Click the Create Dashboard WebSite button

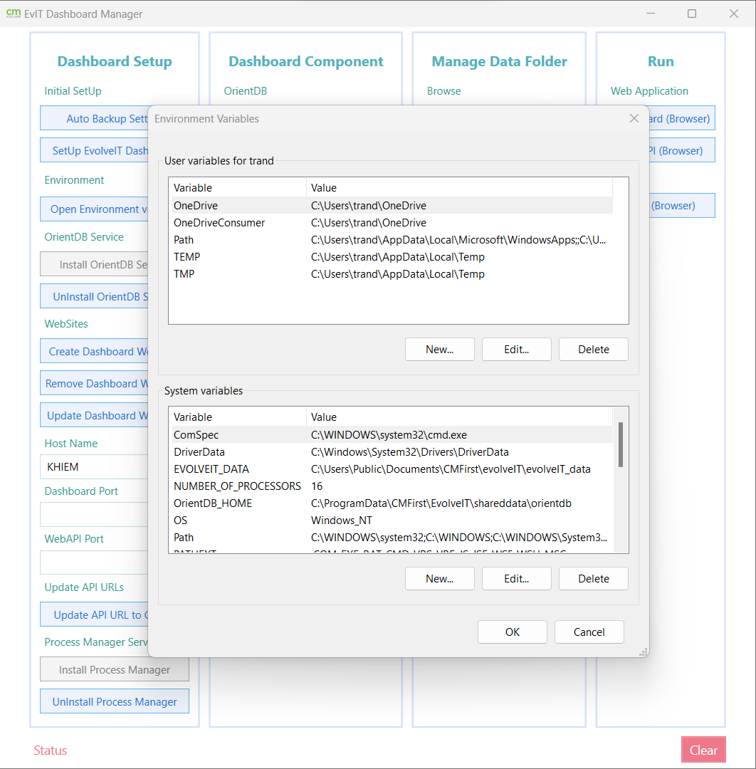click(x=94, y=351)
